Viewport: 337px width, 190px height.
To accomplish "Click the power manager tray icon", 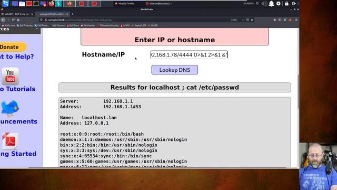I will click(279, 4).
